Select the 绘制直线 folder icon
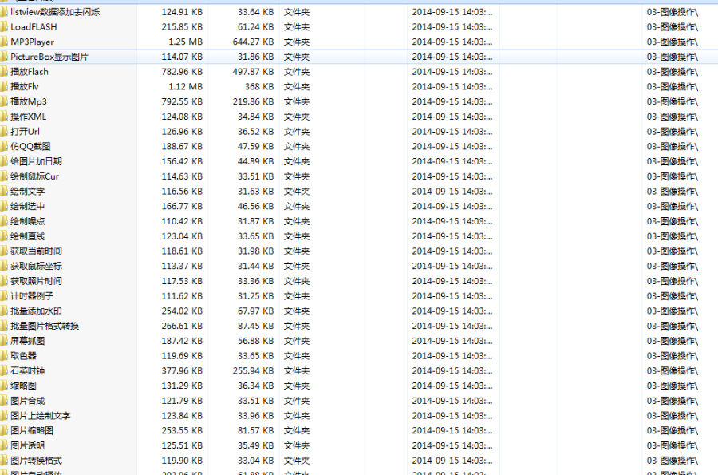 (x=4, y=236)
